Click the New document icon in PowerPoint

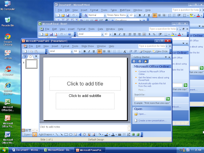point(25,51)
